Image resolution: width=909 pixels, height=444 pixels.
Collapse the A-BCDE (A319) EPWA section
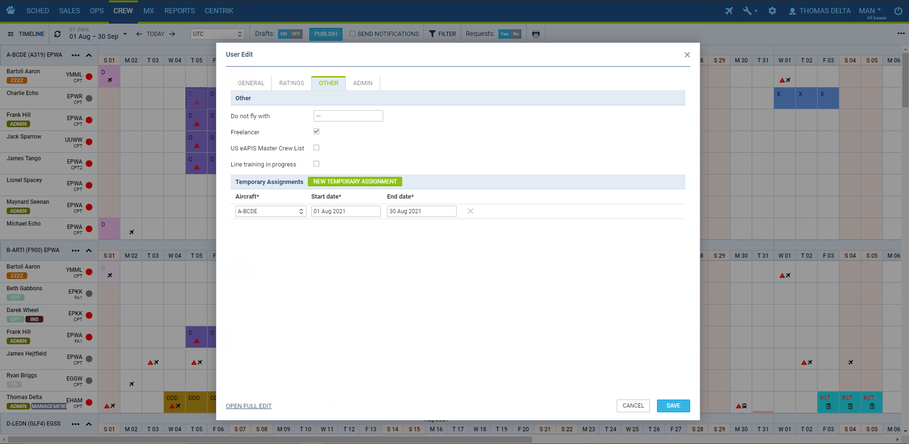pos(89,55)
